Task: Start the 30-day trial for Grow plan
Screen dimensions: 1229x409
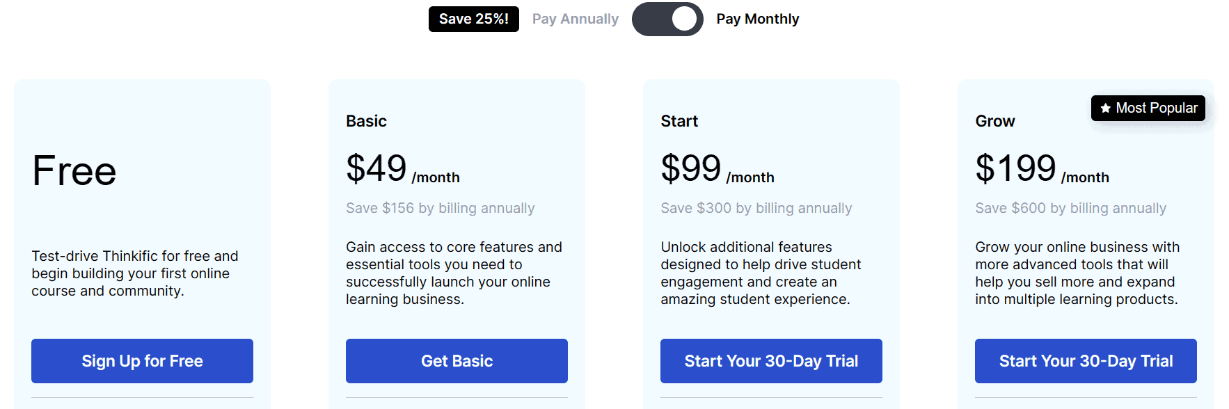Action: [1086, 361]
